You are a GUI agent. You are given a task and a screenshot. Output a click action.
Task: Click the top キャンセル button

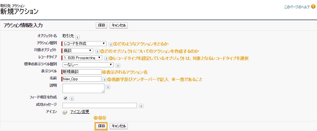(x=119, y=26)
